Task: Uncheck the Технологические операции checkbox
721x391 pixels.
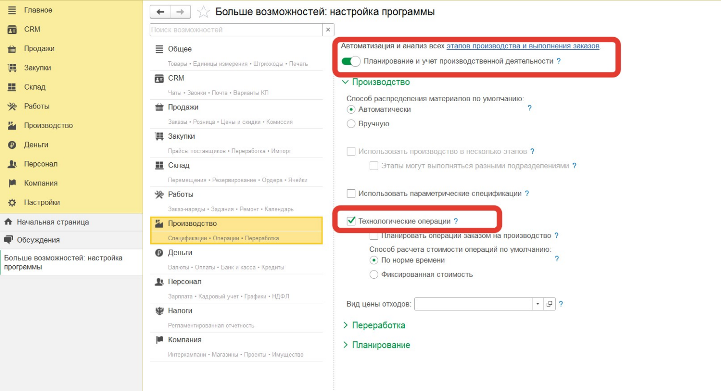Action: (351, 221)
